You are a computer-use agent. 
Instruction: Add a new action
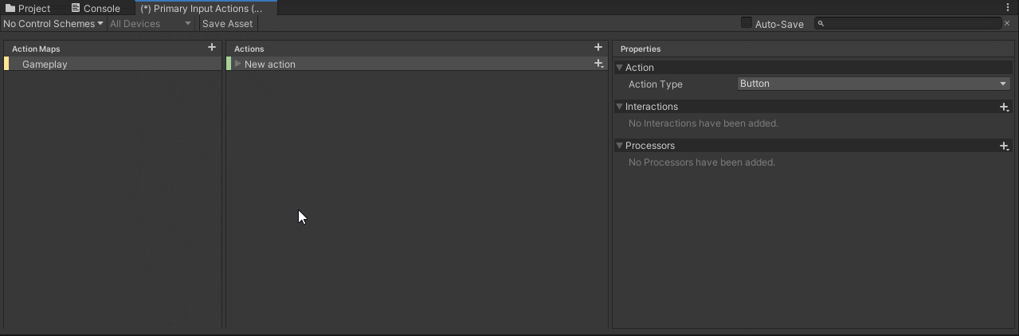[x=598, y=48]
